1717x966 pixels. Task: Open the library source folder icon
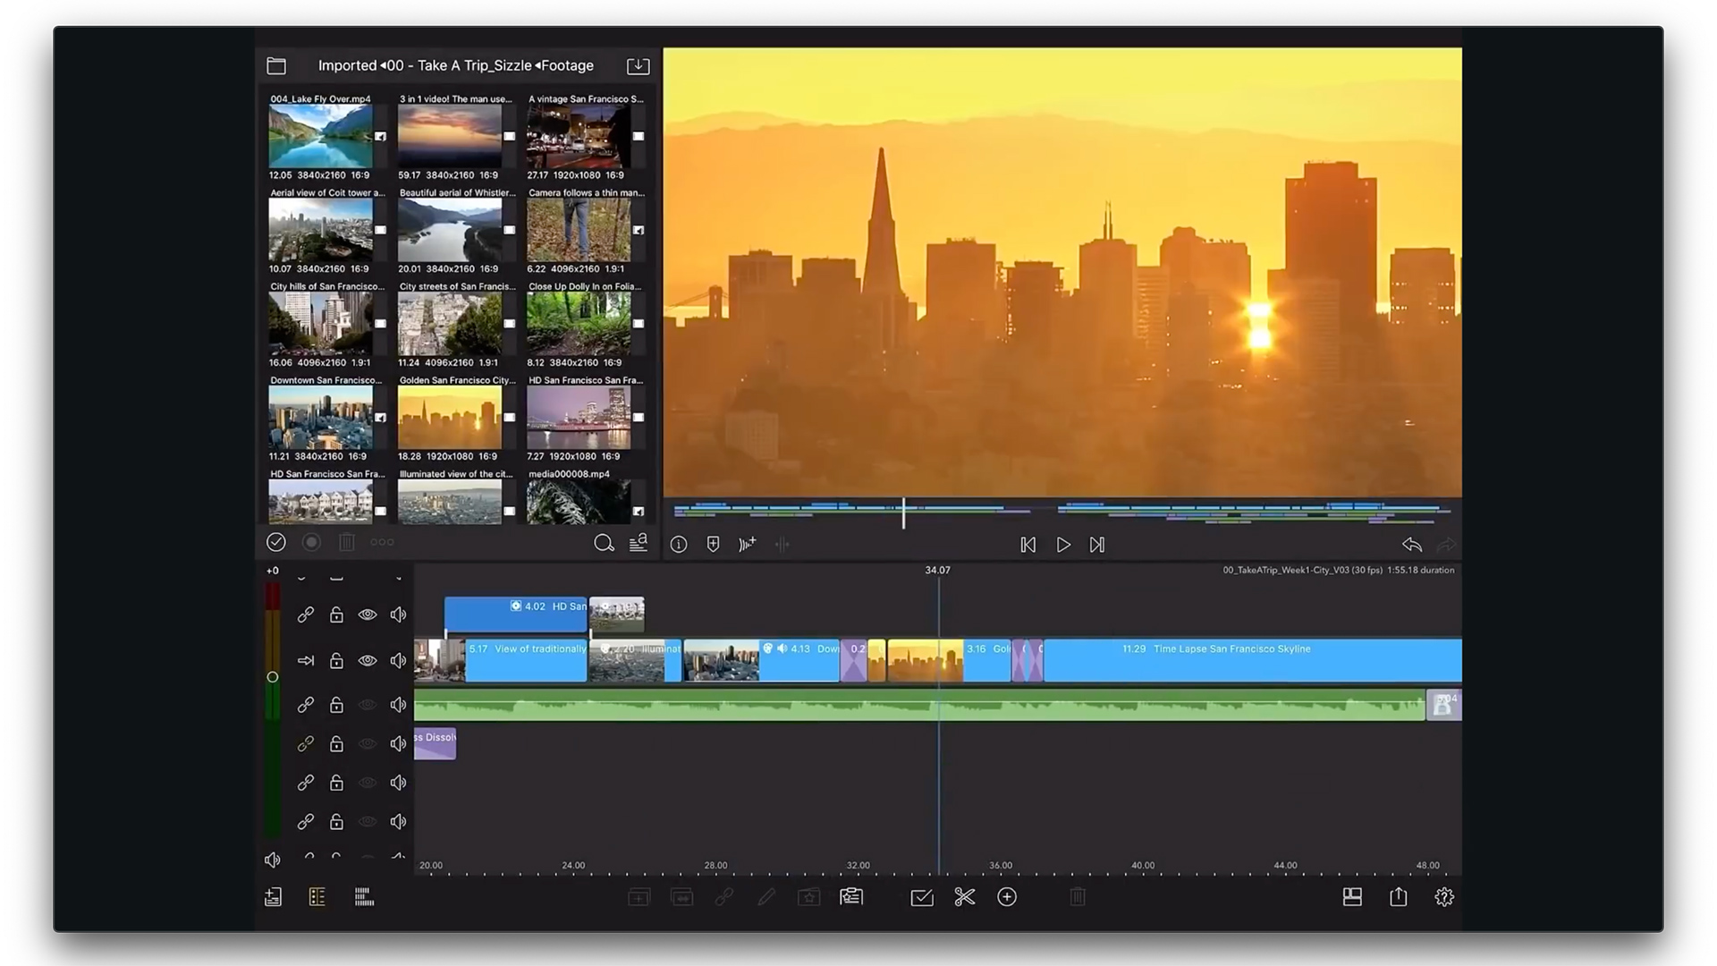pyautogui.click(x=276, y=66)
